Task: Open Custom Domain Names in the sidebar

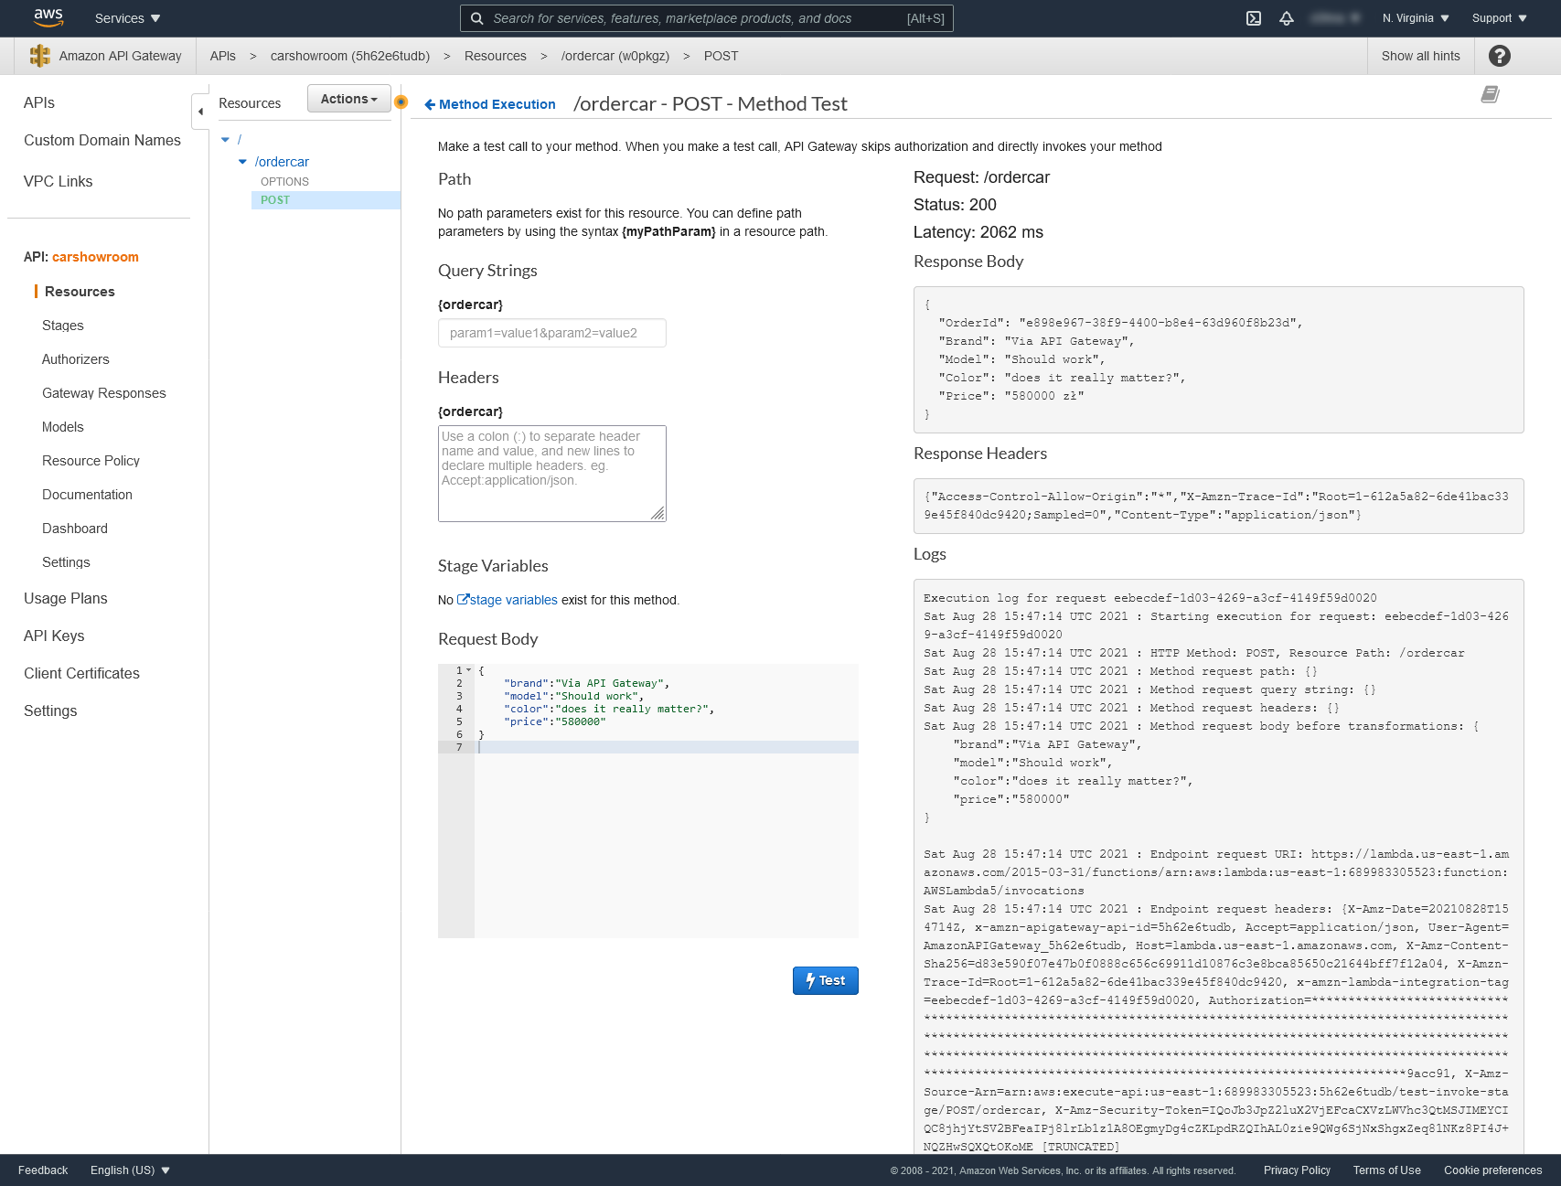Action: [x=102, y=140]
